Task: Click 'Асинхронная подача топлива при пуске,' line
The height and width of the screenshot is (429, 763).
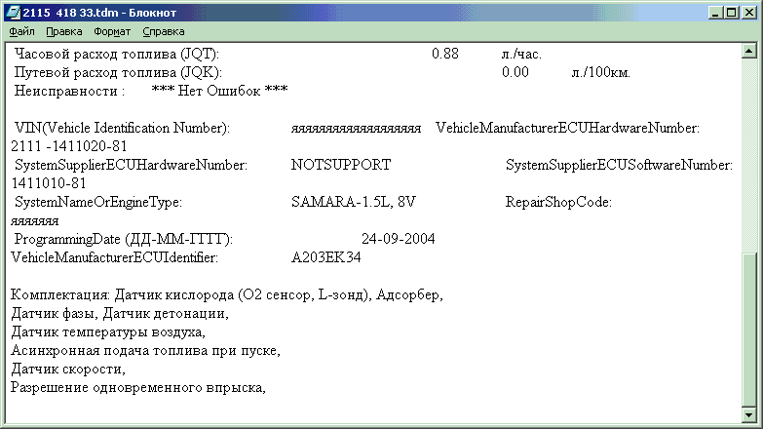Action: tap(145, 350)
